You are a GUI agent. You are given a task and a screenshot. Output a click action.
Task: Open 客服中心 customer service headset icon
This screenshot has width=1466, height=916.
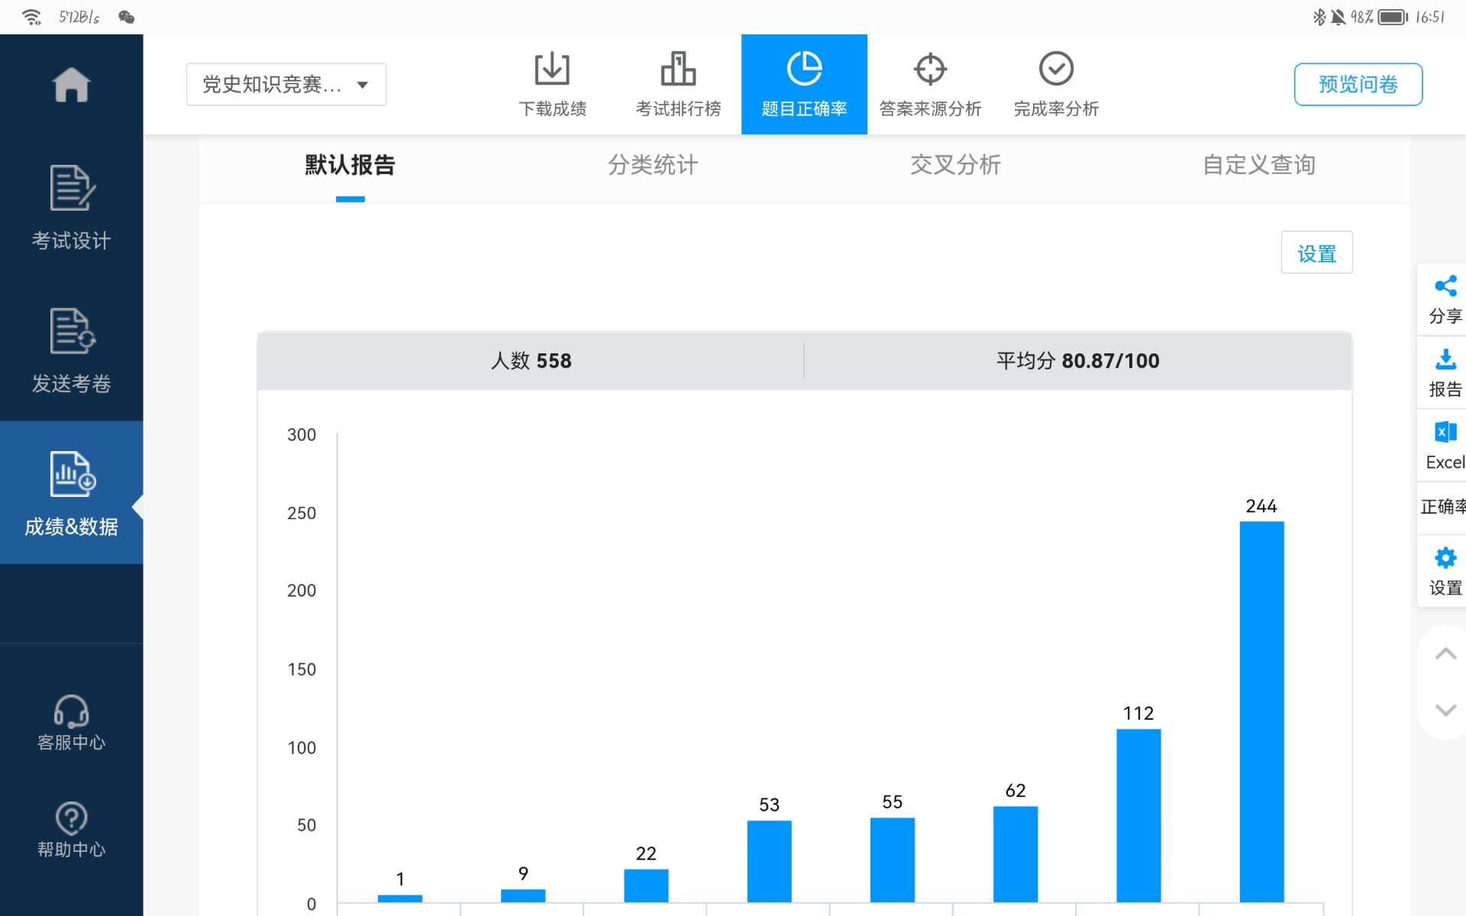click(x=71, y=721)
